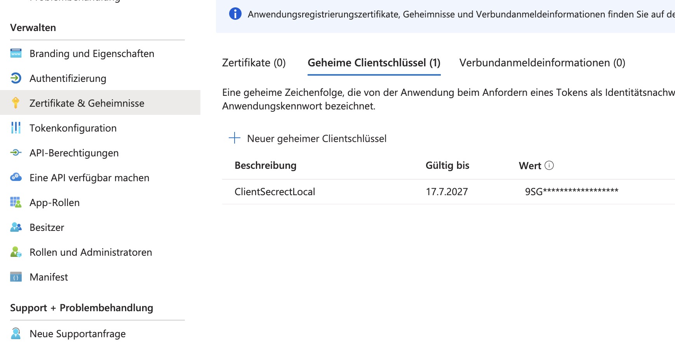675x357 pixels.
Task: Click the info icon next to Wert
Action: coord(549,165)
